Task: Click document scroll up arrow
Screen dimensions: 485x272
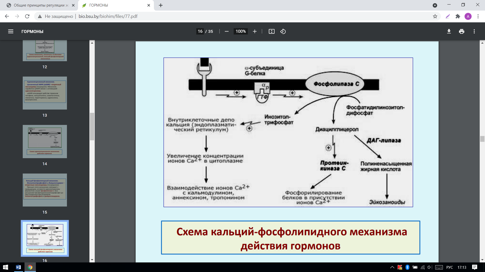Action: click(x=482, y=43)
